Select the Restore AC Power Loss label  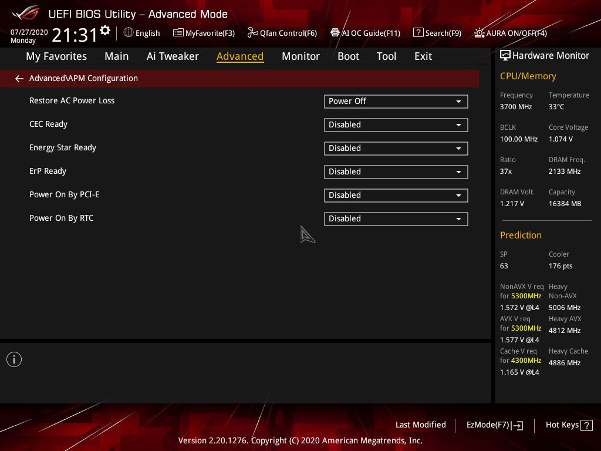pos(72,100)
